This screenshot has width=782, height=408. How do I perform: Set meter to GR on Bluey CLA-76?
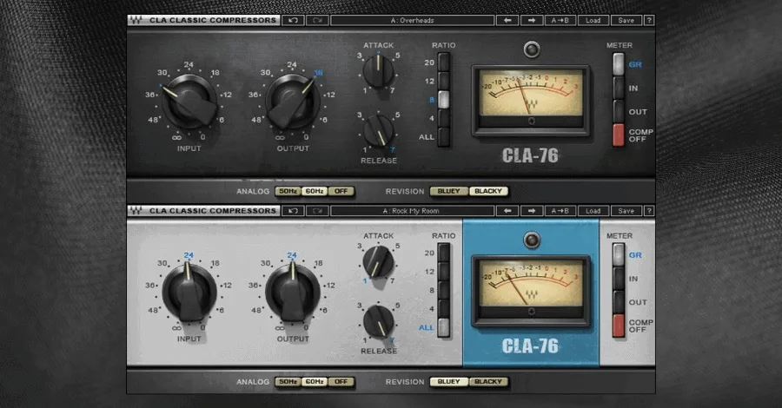[619, 255]
